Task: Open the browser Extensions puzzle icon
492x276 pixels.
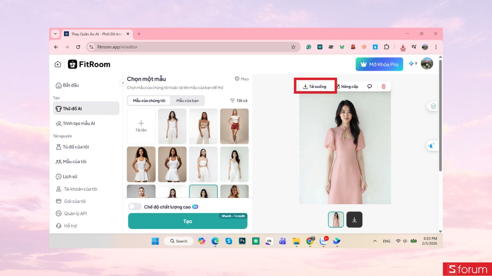Action: [x=386, y=47]
